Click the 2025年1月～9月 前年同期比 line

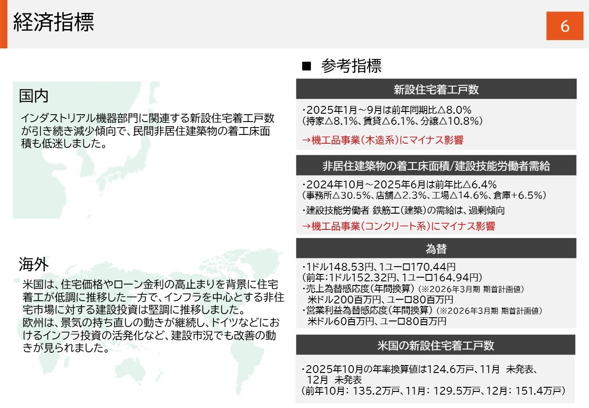(387, 110)
